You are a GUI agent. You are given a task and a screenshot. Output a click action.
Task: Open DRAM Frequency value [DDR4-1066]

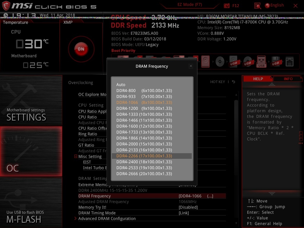point(196,196)
